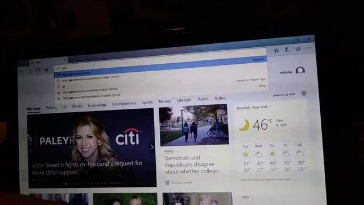Open the Politics tab
This screenshot has height=205, width=364.
point(51,108)
